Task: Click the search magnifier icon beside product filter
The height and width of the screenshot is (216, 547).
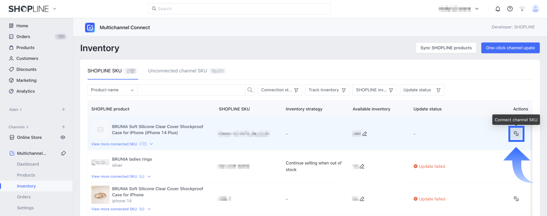Action: (x=250, y=90)
